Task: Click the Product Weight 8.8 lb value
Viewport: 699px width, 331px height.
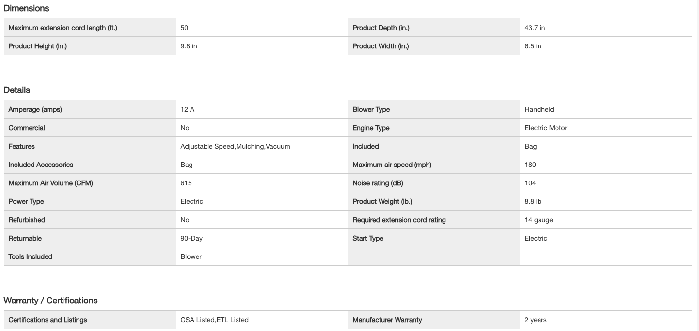Action: tap(533, 201)
